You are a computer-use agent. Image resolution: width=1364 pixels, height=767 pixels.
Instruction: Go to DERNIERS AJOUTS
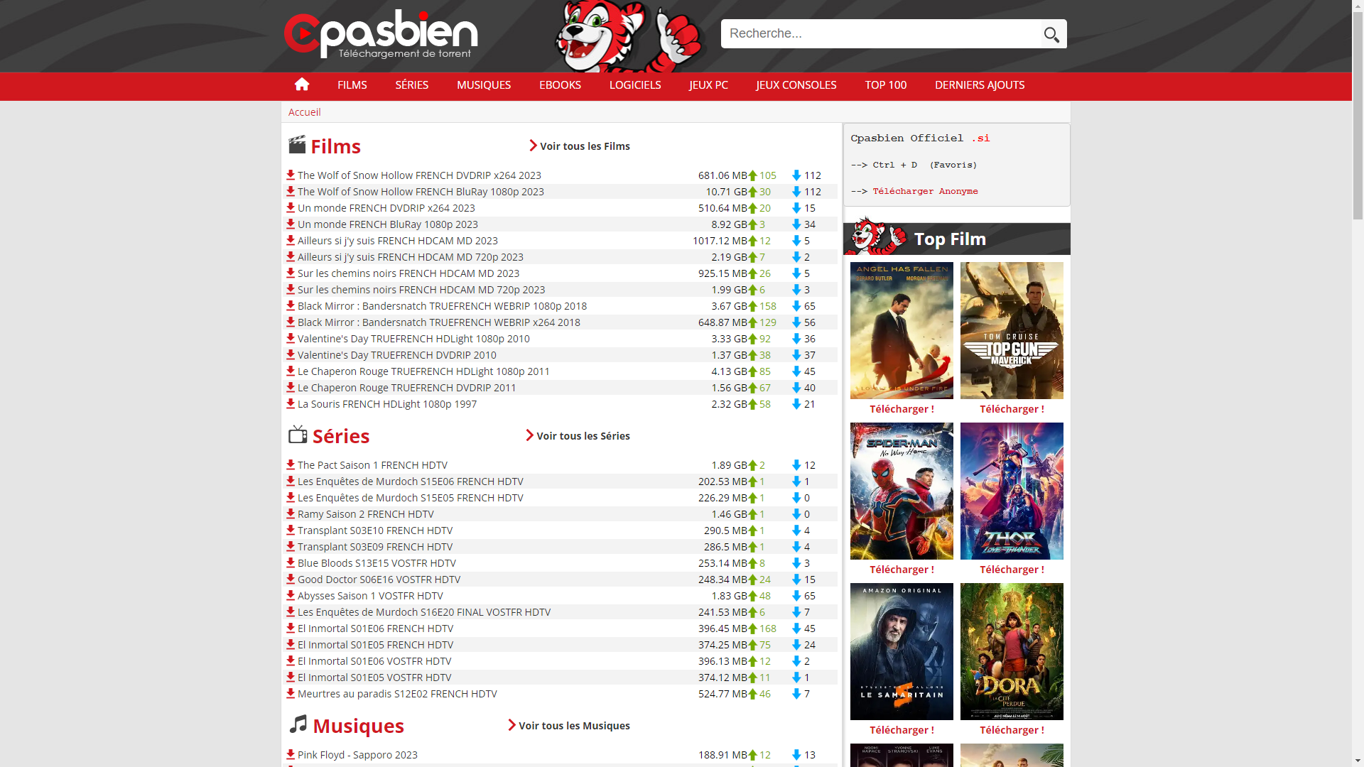(980, 85)
